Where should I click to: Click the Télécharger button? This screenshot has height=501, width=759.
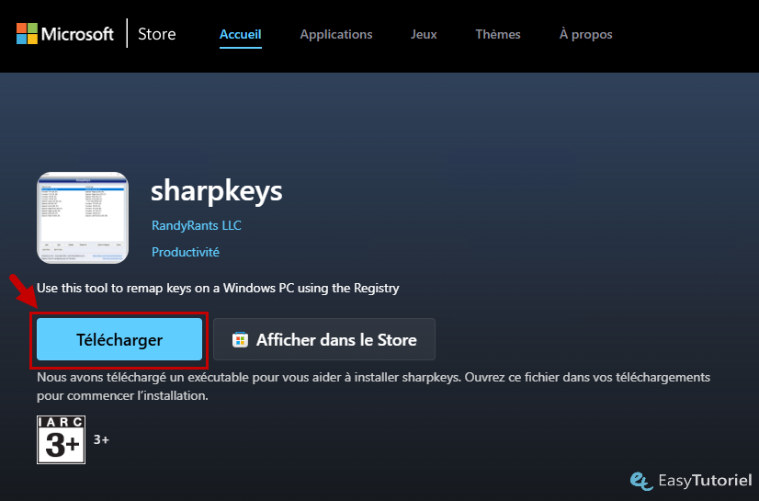(119, 339)
